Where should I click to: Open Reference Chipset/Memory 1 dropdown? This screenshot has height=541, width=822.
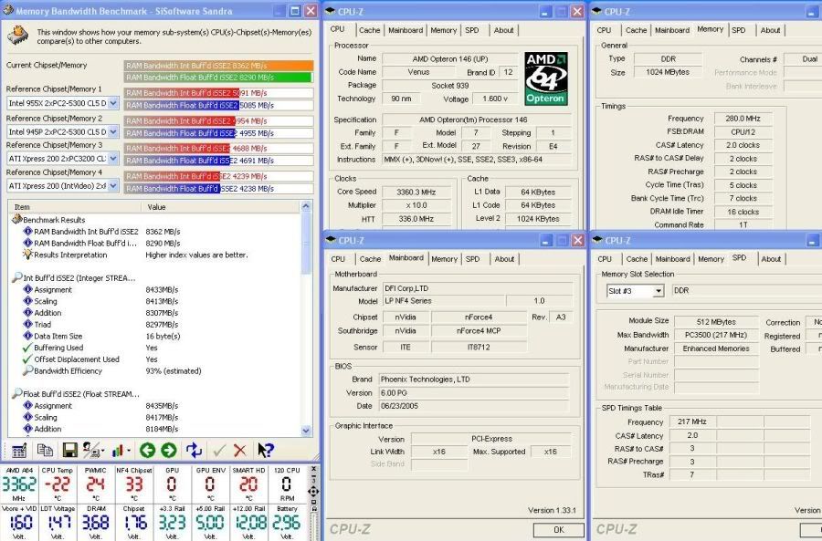113,103
